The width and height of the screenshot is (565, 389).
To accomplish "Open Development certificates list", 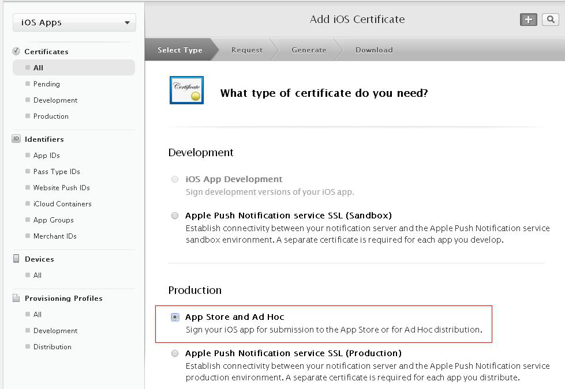I will click(55, 100).
